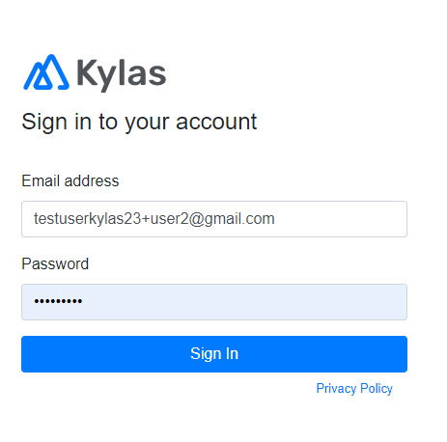Click the Password label
The height and width of the screenshot is (442, 447).
(x=55, y=263)
